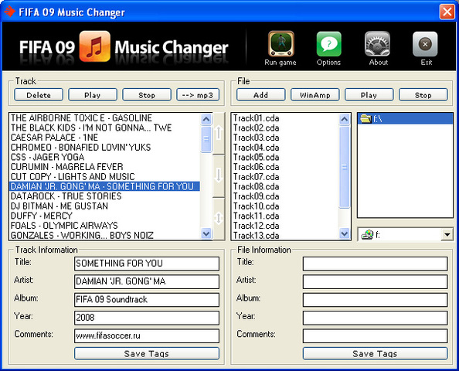The width and height of the screenshot is (459, 371).
Task: Open the Options speech bubble icon
Action: pos(328,44)
